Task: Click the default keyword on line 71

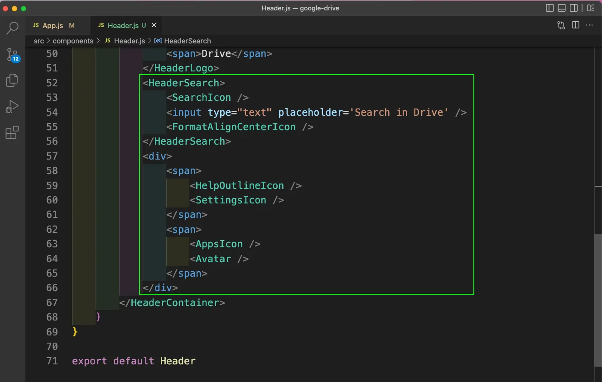Action: point(134,361)
